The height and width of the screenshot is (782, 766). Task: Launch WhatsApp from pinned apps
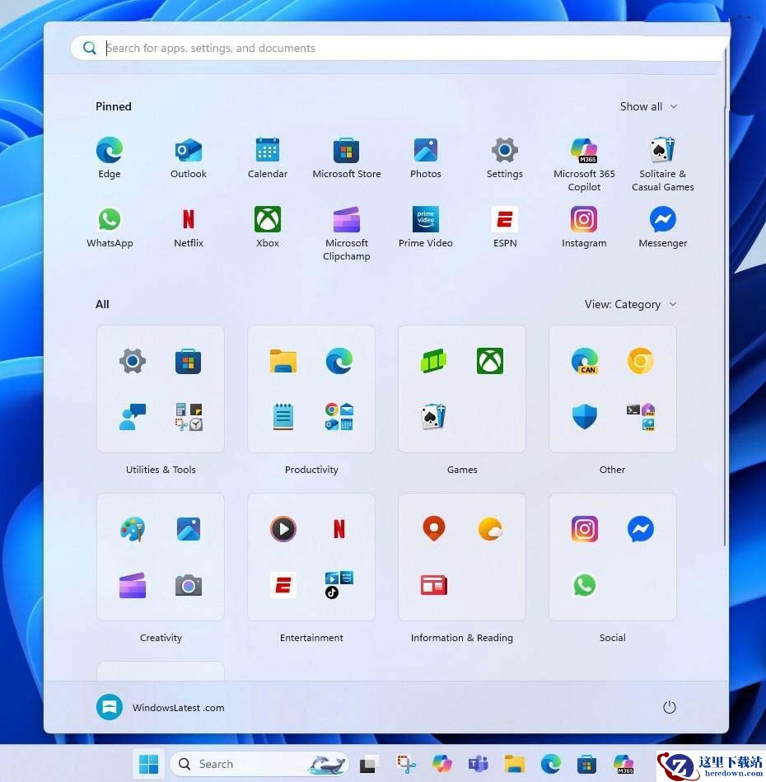110,227
